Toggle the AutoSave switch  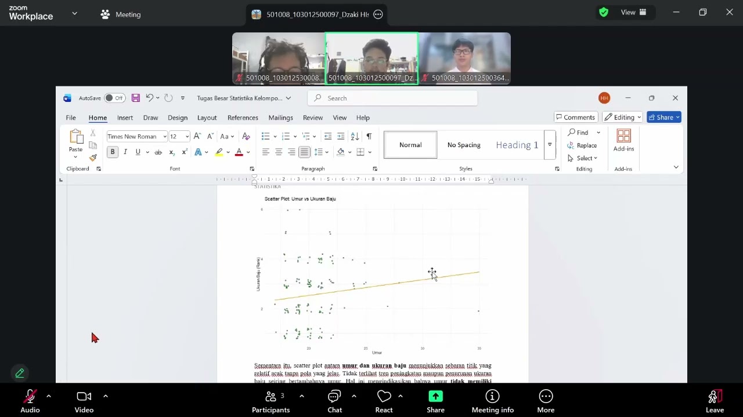coord(115,98)
